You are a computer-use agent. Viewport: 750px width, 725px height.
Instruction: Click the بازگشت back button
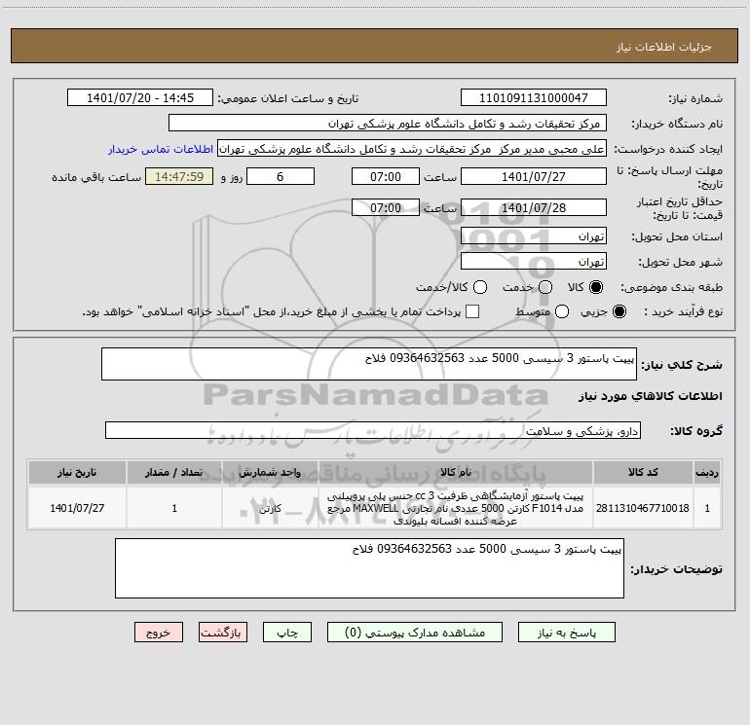click(x=223, y=633)
